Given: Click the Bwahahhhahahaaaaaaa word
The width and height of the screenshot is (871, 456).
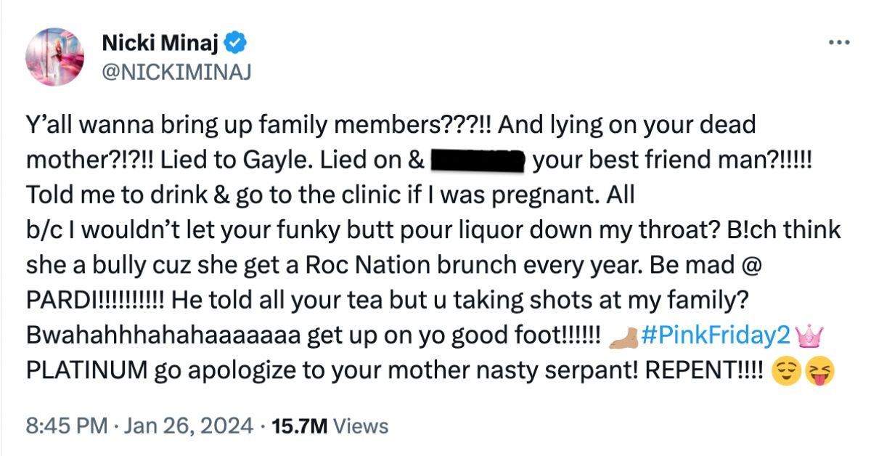Looking at the screenshot, I should [x=164, y=336].
